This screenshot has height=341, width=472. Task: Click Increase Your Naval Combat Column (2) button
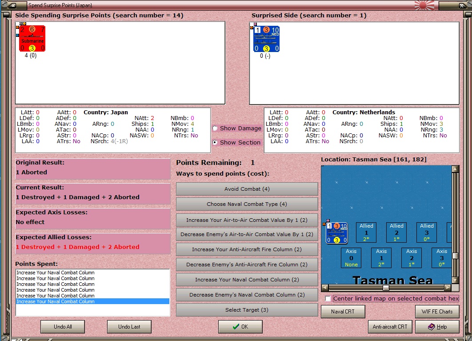pyautogui.click(x=247, y=280)
